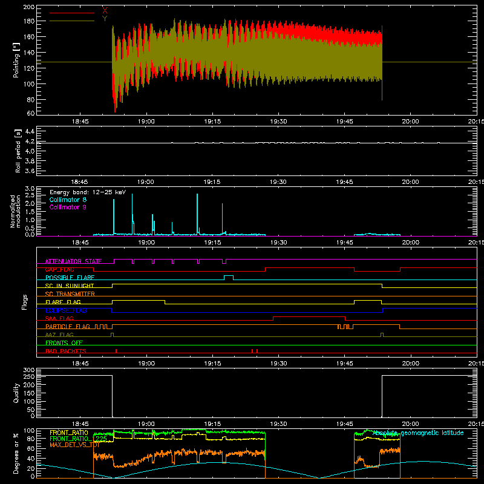484x484 pixels.
Task: Click the SC_IN_SUNLIGHT flag label
Action: click(70, 286)
